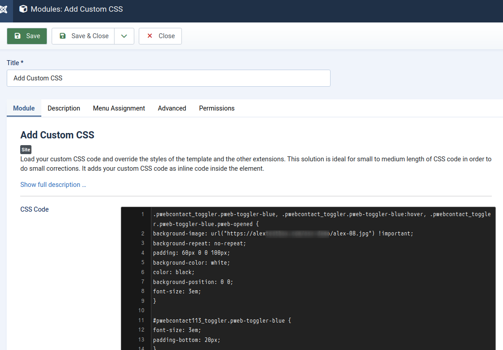Click the Close button
503x350 pixels.
tap(160, 36)
